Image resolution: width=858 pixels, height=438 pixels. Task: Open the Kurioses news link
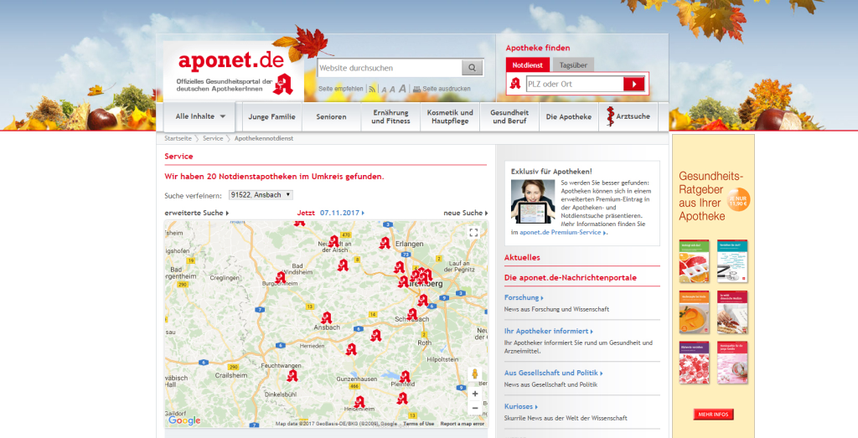521,406
